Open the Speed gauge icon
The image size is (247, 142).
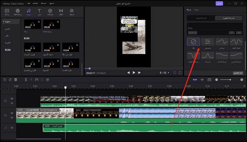[36, 80]
